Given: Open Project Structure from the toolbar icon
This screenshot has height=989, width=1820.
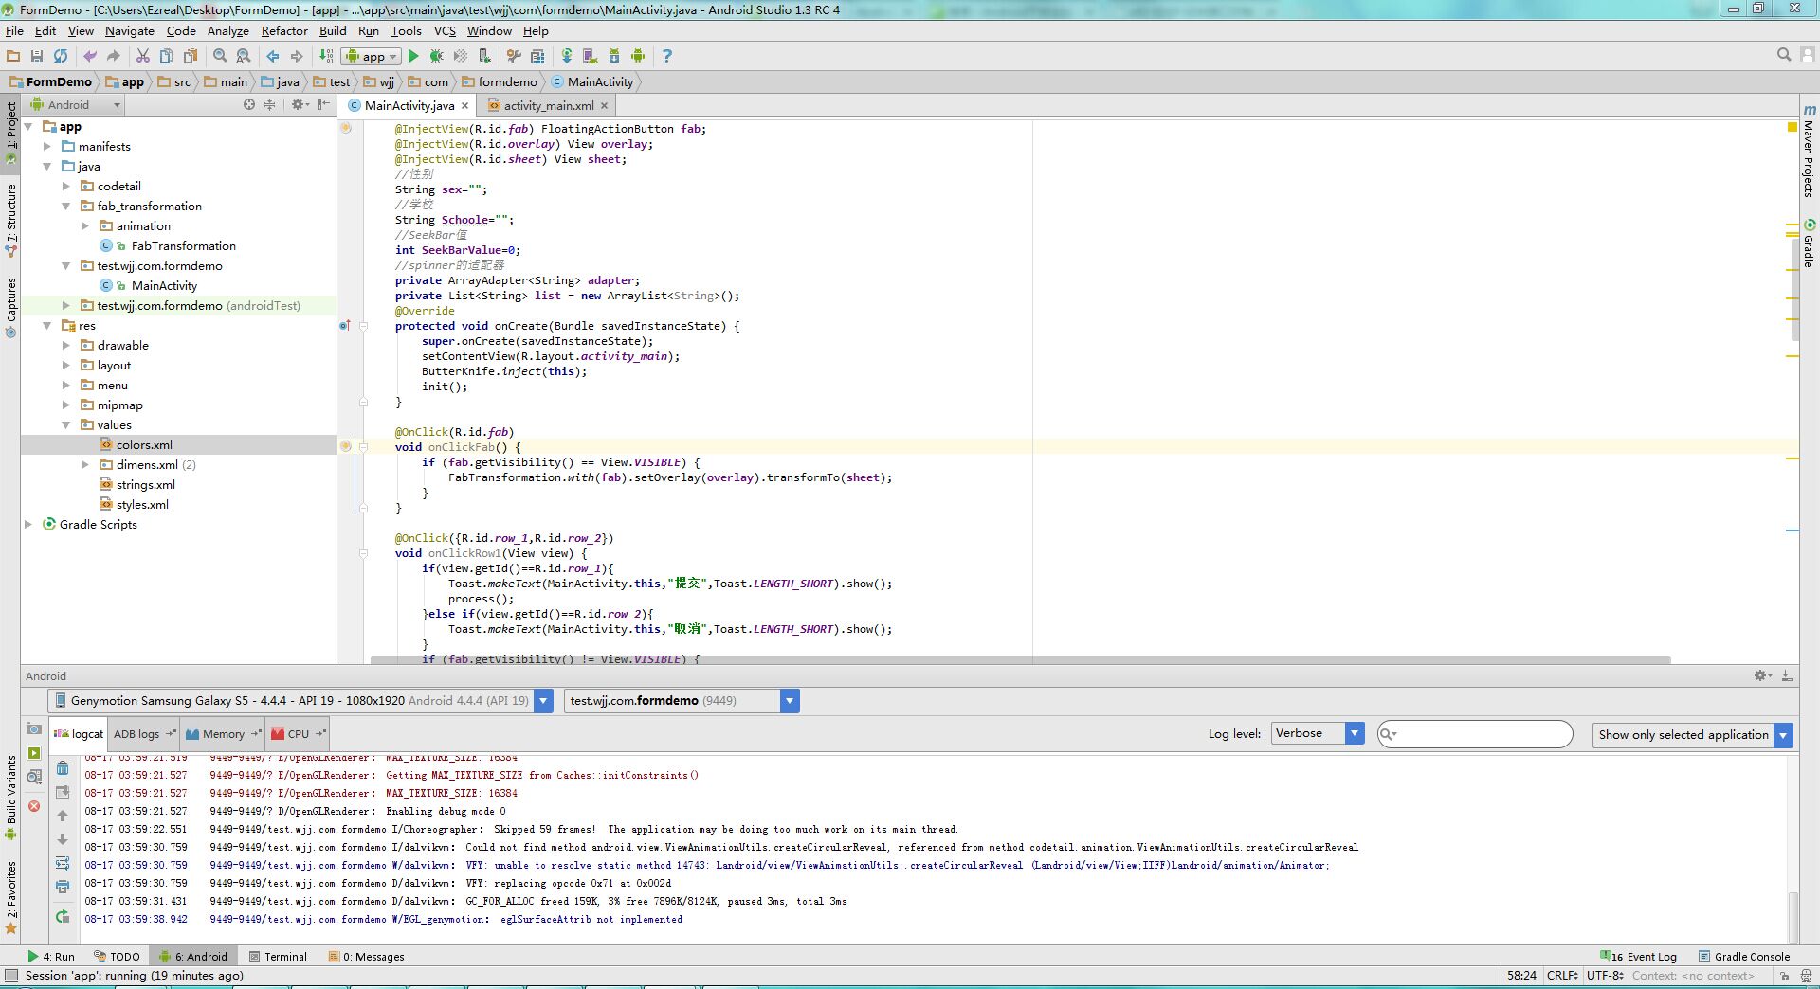Looking at the screenshot, I should [x=537, y=56].
